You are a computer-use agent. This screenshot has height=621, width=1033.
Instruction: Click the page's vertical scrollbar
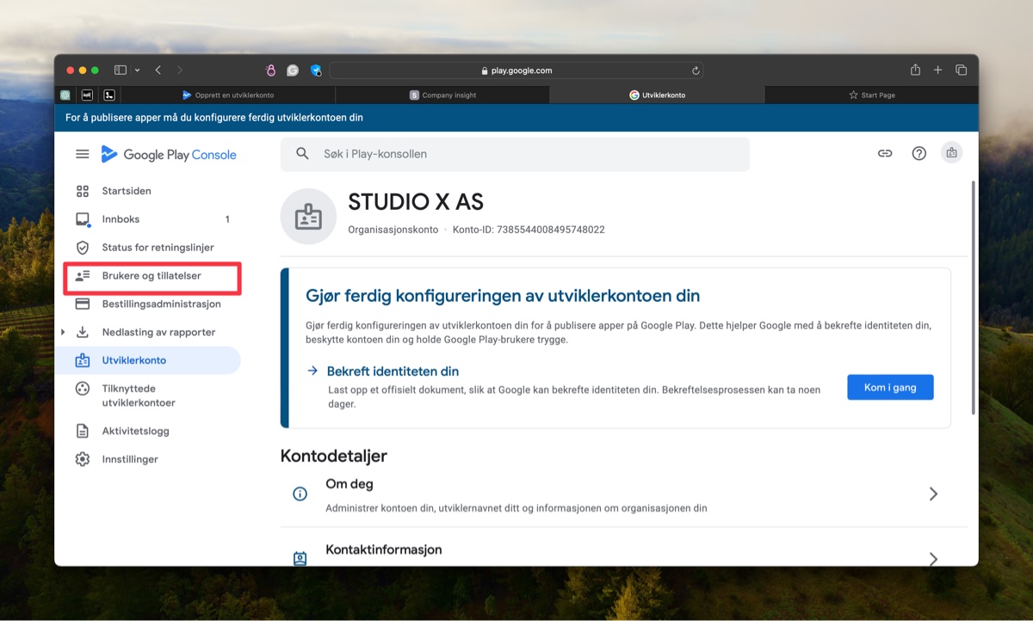974,298
